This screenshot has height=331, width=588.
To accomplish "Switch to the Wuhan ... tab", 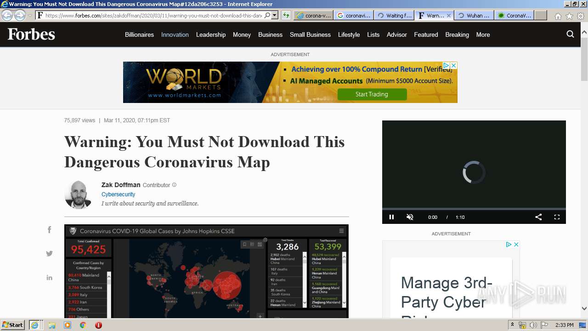I will coord(474,15).
